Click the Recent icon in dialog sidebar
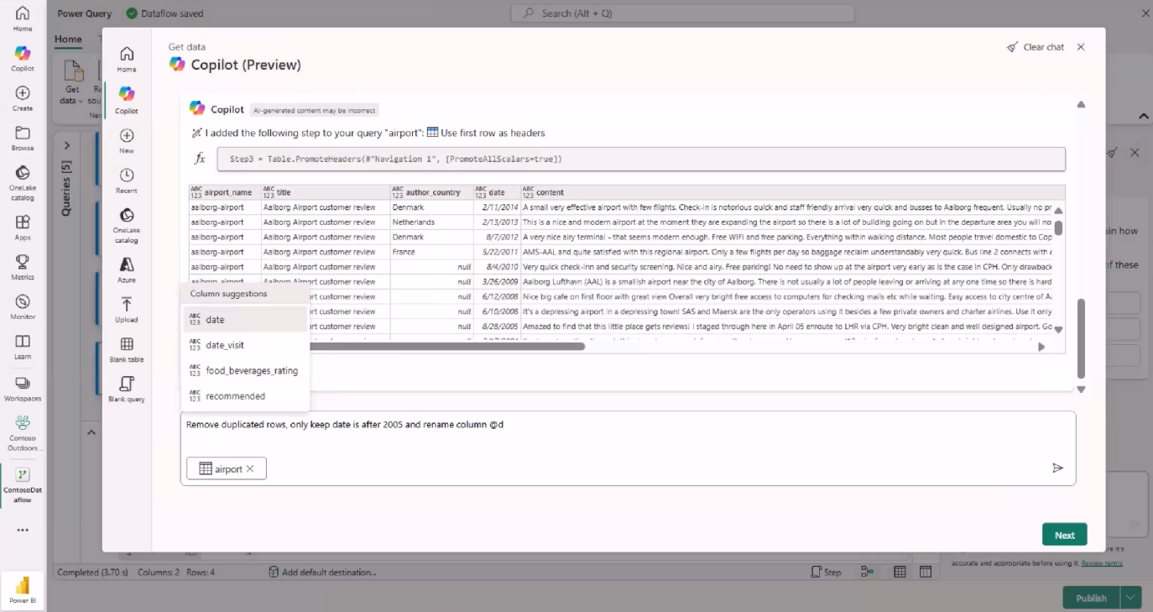 (x=127, y=180)
